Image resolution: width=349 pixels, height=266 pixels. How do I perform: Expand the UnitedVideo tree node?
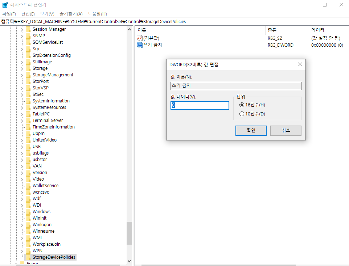[x=22, y=140]
